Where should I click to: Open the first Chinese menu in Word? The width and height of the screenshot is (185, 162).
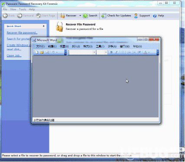pos(40,46)
